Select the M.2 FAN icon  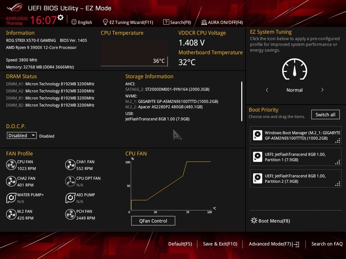[11, 214]
